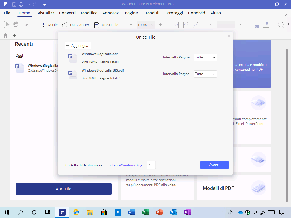Image resolution: width=291 pixels, height=218 pixels.
Task: Click the fit page view icon
Action: pyautogui.click(x=186, y=25)
